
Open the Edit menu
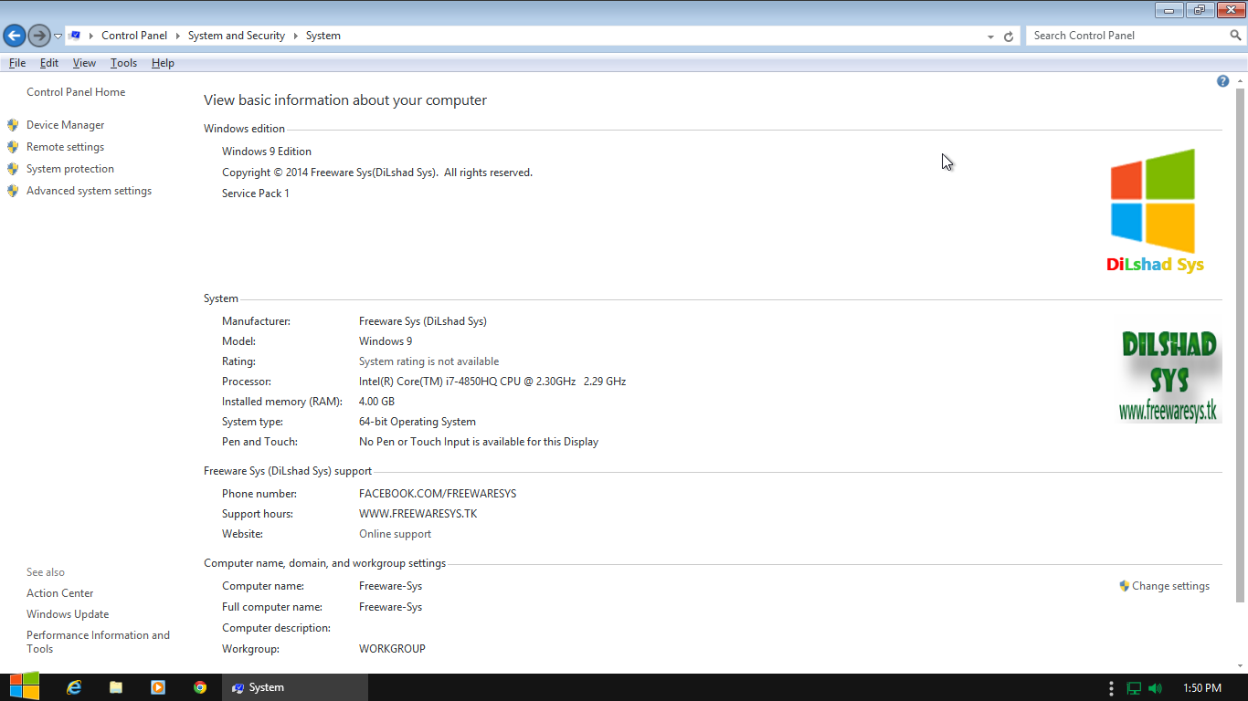point(49,63)
